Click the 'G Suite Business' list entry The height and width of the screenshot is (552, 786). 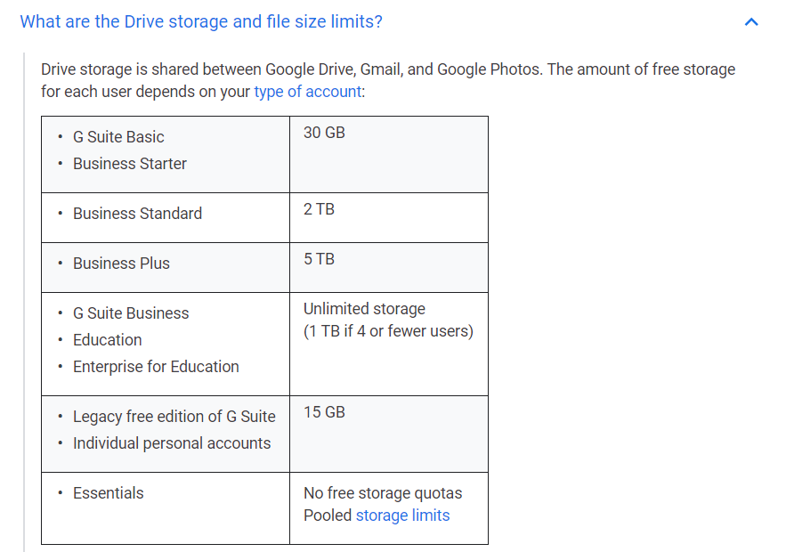click(x=131, y=313)
